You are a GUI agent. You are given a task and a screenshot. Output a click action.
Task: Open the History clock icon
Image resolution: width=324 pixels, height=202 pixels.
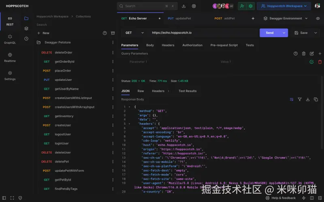pos(26,38)
